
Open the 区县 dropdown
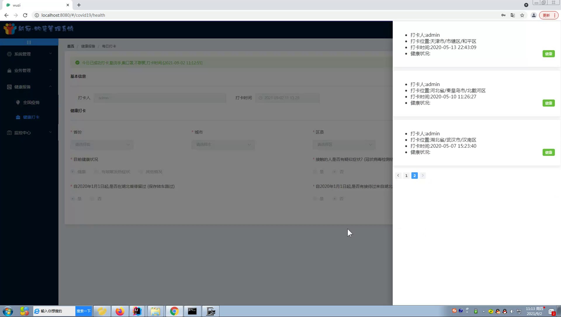coord(344,145)
